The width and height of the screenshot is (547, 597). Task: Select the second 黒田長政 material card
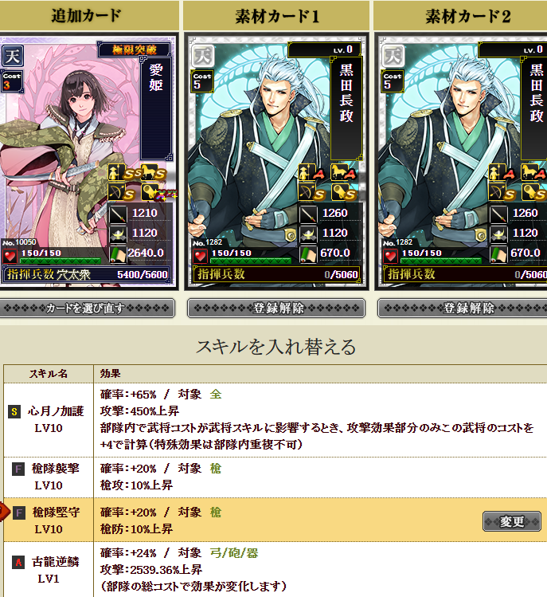[x=461, y=162]
